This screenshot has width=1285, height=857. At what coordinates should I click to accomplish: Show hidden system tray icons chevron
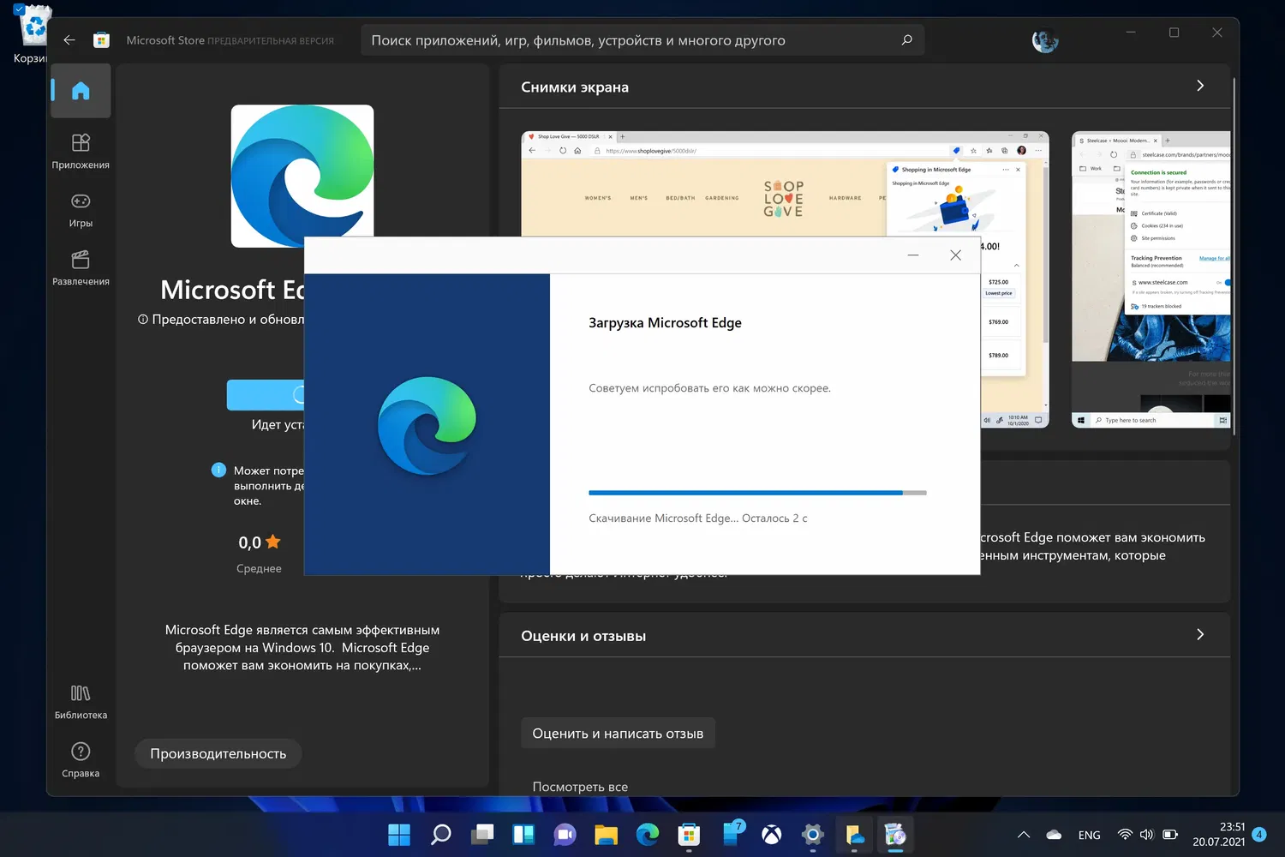click(x=1023, y=835)
